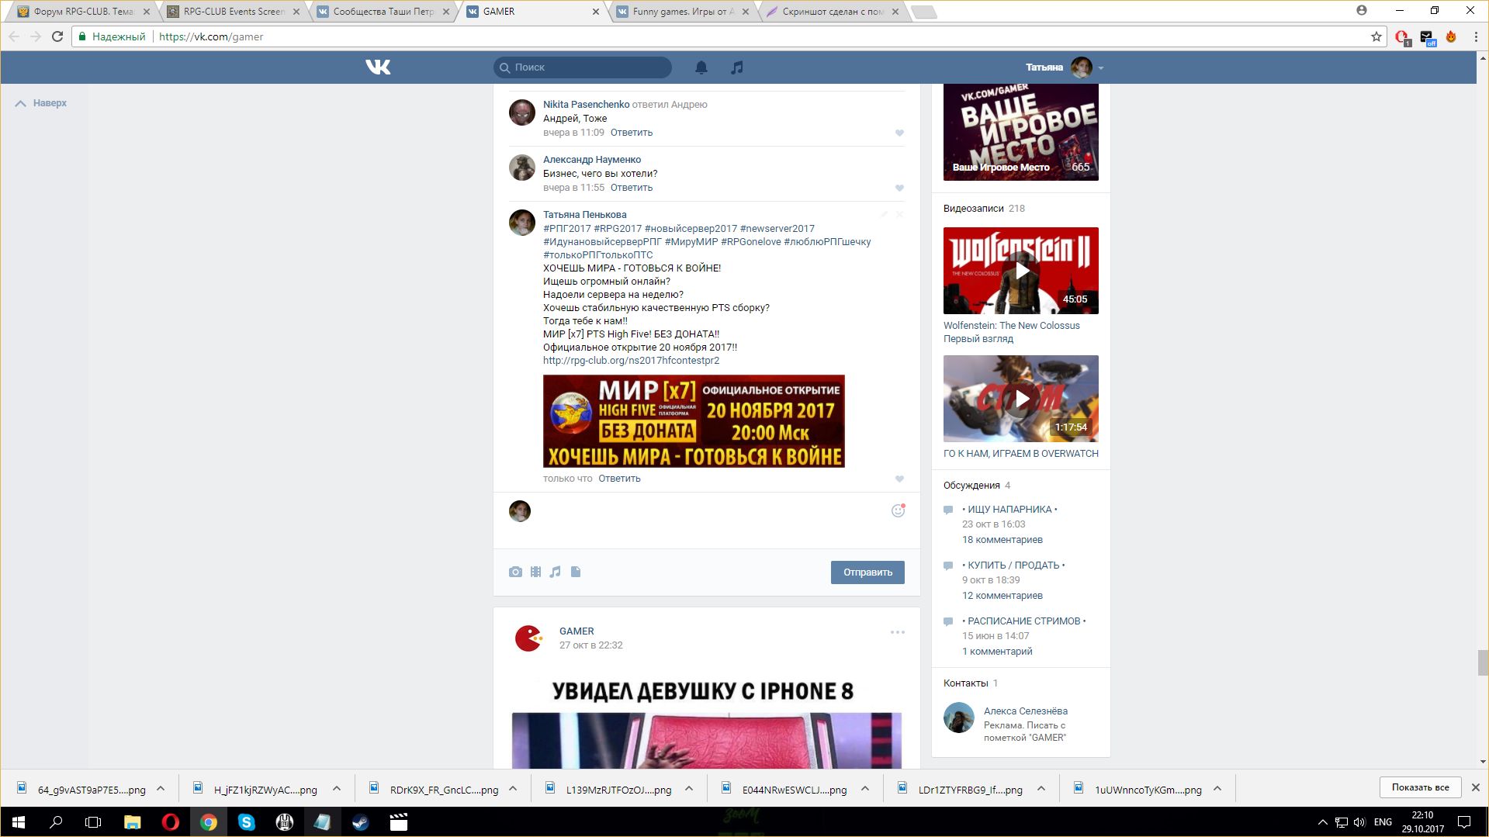Expand options for download LDr1ZTYFRBG9_If....png
This screenshot has height=837, width=1489.
pos(1041,789)
